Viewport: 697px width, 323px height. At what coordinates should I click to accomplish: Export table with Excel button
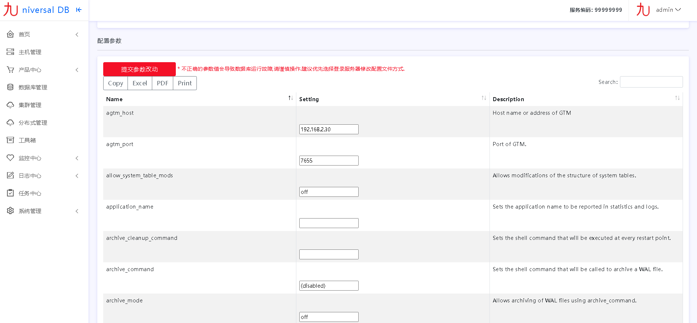(140, 83)
